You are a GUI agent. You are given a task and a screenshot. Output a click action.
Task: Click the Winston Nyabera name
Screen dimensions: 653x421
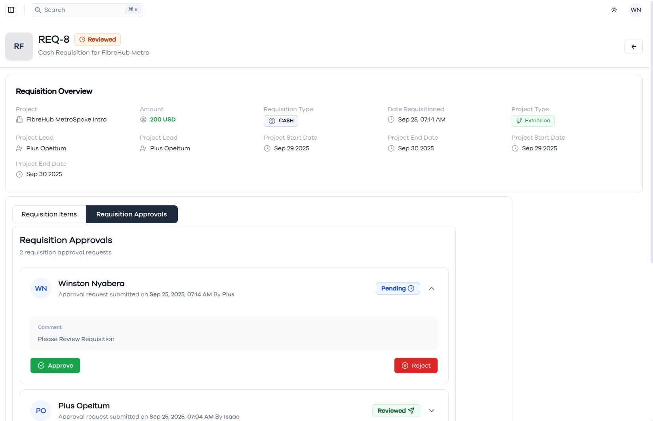click(91, 284)
